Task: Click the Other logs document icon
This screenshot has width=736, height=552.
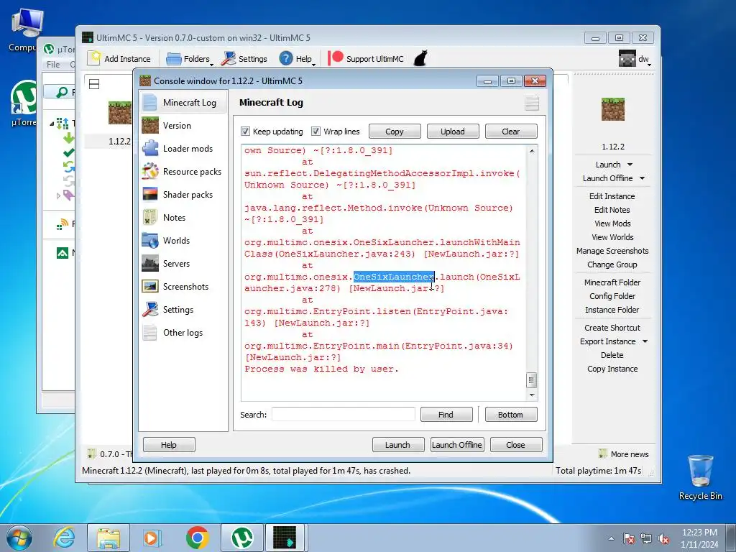Action: (150, 332)
